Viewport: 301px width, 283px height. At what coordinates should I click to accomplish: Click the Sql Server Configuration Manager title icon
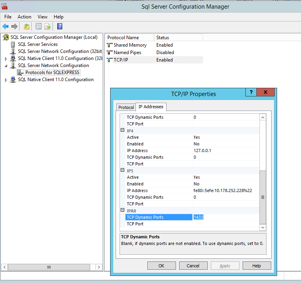click(x=4, y=7)
